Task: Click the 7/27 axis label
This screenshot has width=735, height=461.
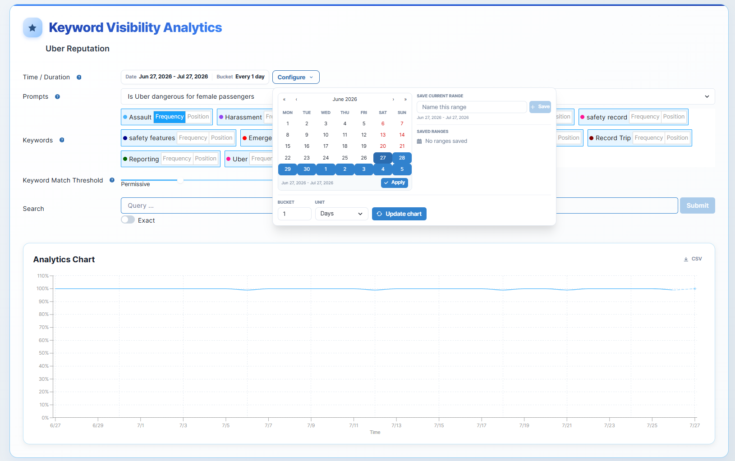Action: (x=695, y=425)
